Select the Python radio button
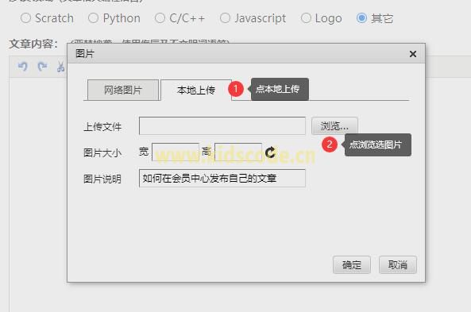The image size is (471, 312). tap(93, 18)
